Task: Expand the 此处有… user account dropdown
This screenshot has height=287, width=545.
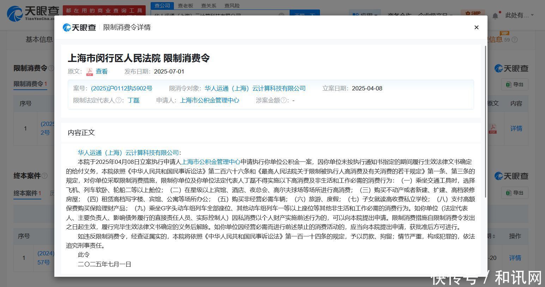Action: point(520,15)
